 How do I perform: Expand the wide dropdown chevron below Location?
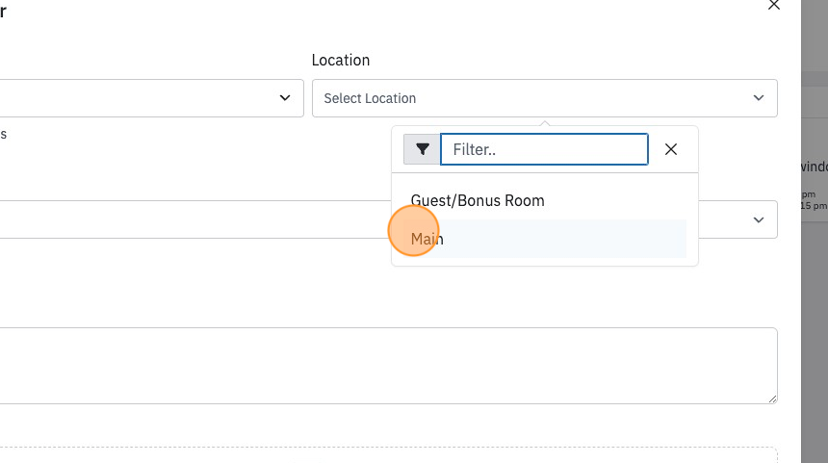(x=759, y=219)
